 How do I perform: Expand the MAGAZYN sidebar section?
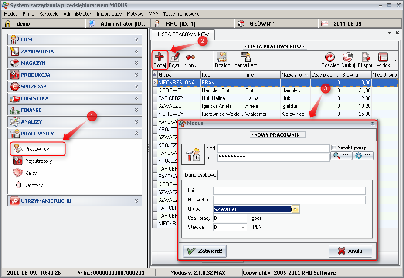pyautogui.click(x=75, y=63)
